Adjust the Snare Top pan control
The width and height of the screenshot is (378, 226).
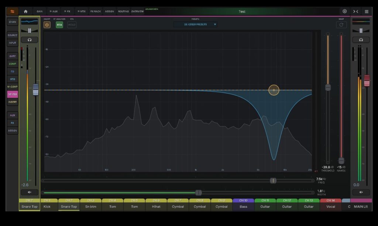(x=30, y=31)
